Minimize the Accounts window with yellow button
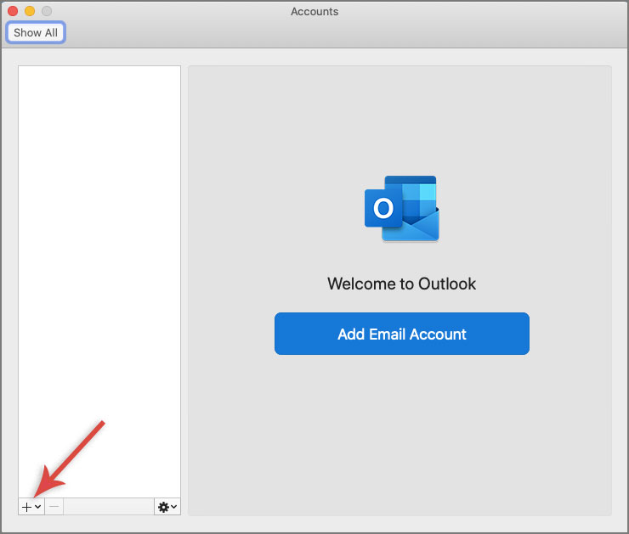The image size is (629, 534). click(30, 11)
